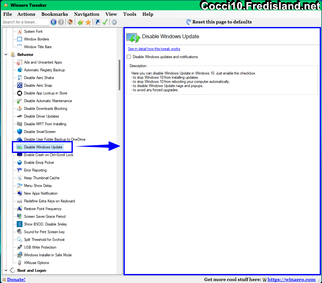322x283 pixels.
Task: Click Reset this page to defaults
Action: pos(219,22)
